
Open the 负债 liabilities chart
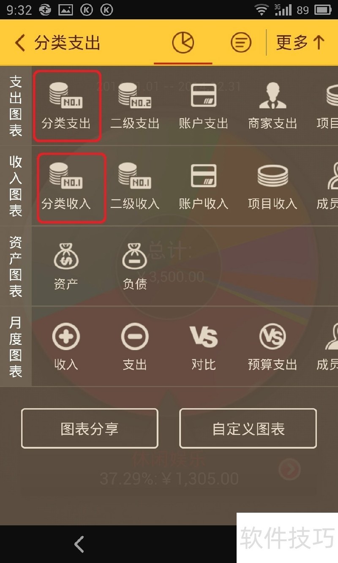(135, 266)
